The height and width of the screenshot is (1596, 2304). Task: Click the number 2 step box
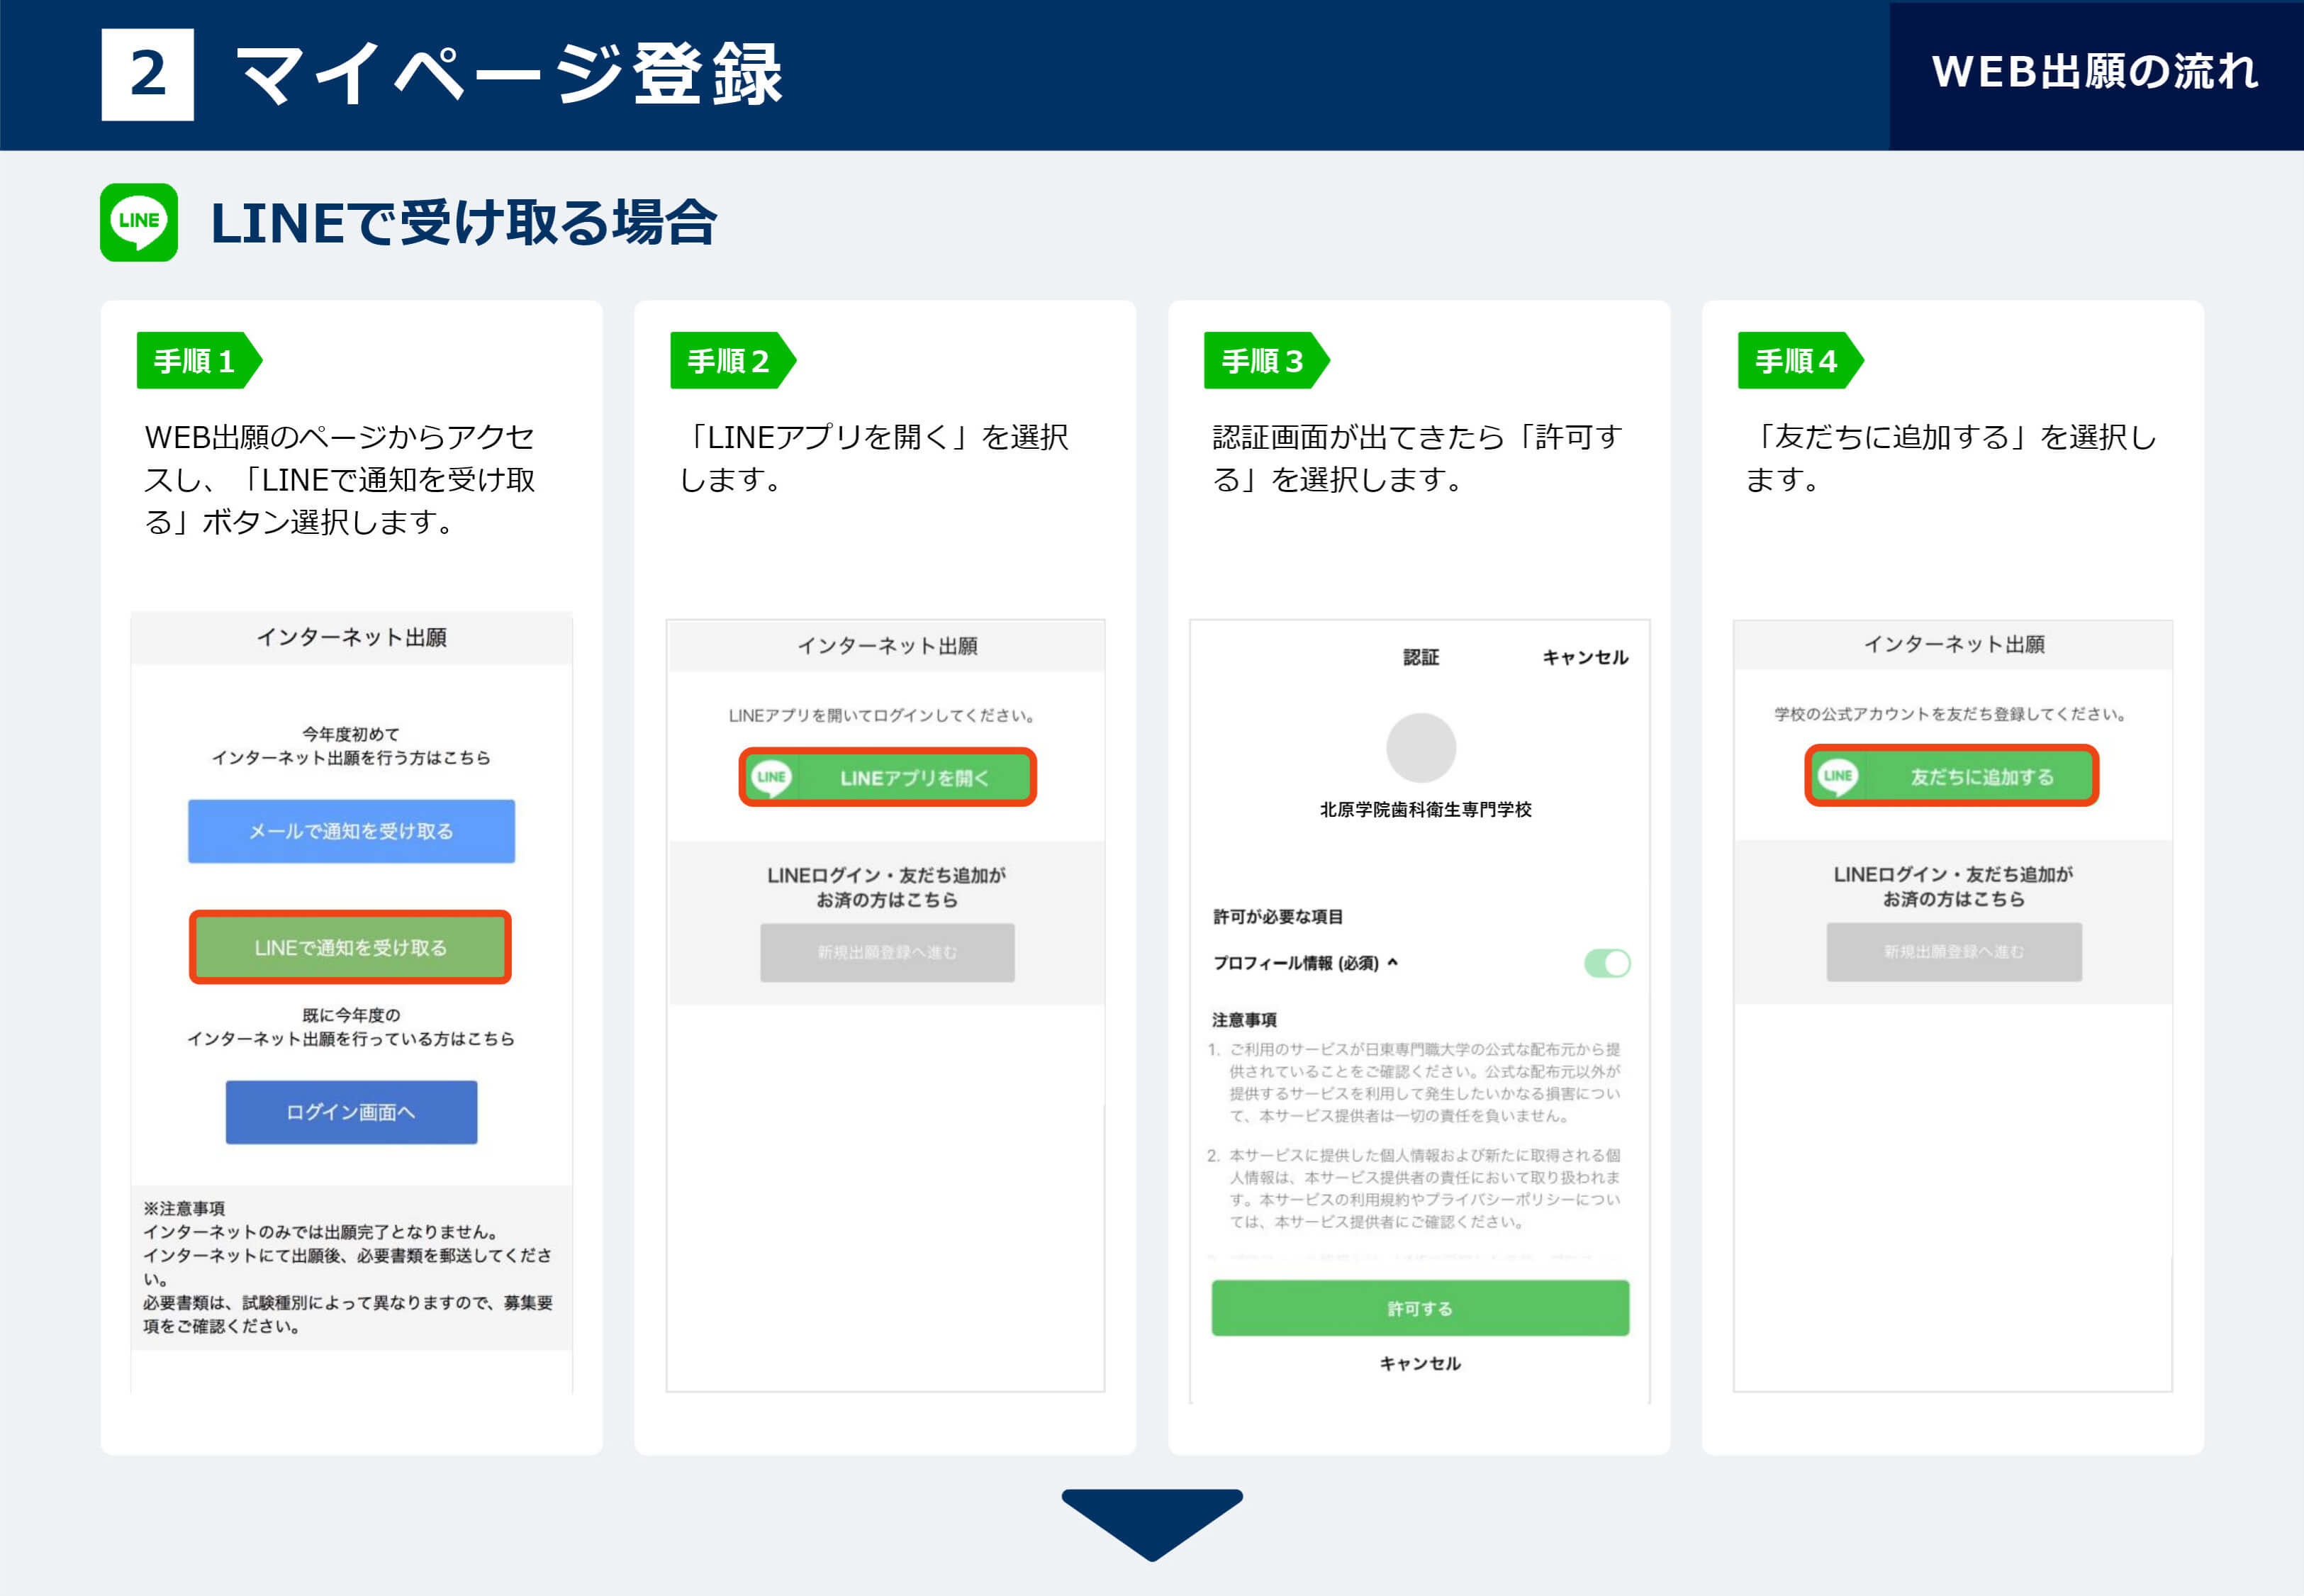pyautogui.click(x=148, y=74)
